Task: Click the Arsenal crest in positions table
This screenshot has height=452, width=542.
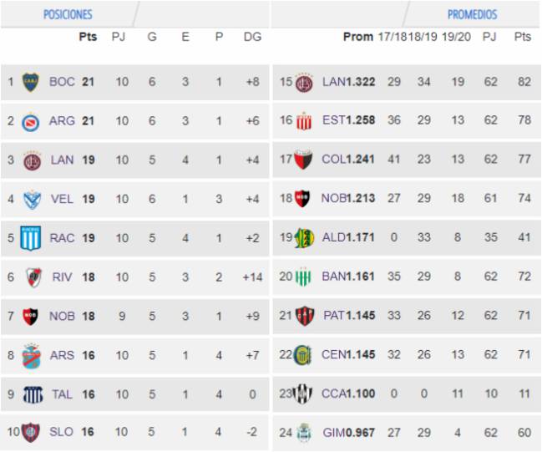Action: coord(31,356)
